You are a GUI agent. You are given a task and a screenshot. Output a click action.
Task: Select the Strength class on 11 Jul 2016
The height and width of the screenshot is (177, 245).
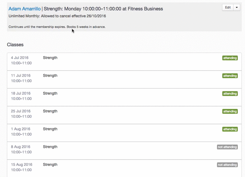click(x=50, y=76)
